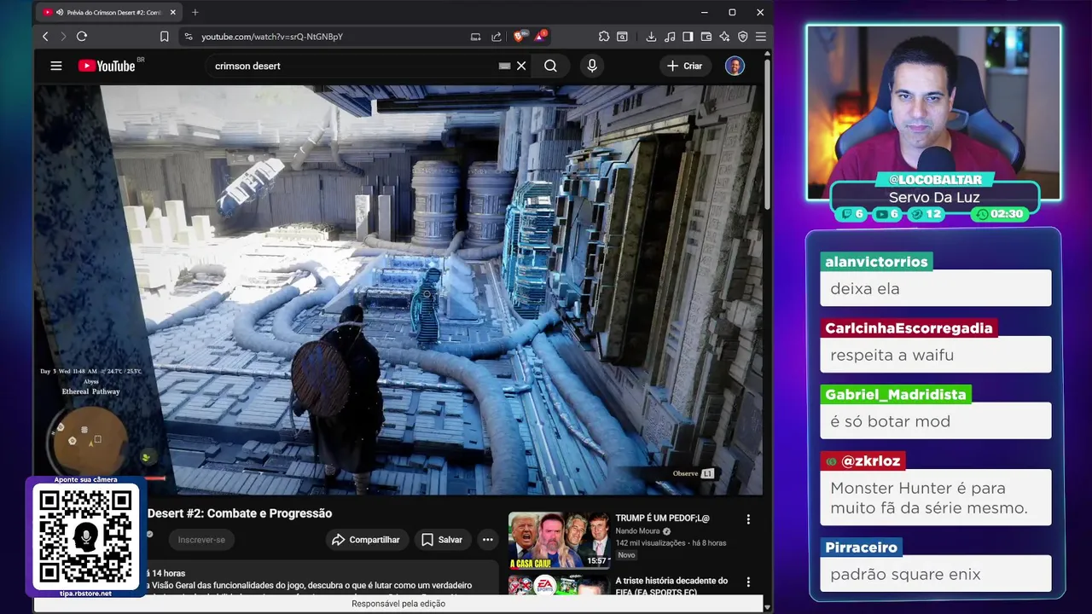Toggle the browser sidebar panel
Screen dimensions: 1092x614
[688, 37]
